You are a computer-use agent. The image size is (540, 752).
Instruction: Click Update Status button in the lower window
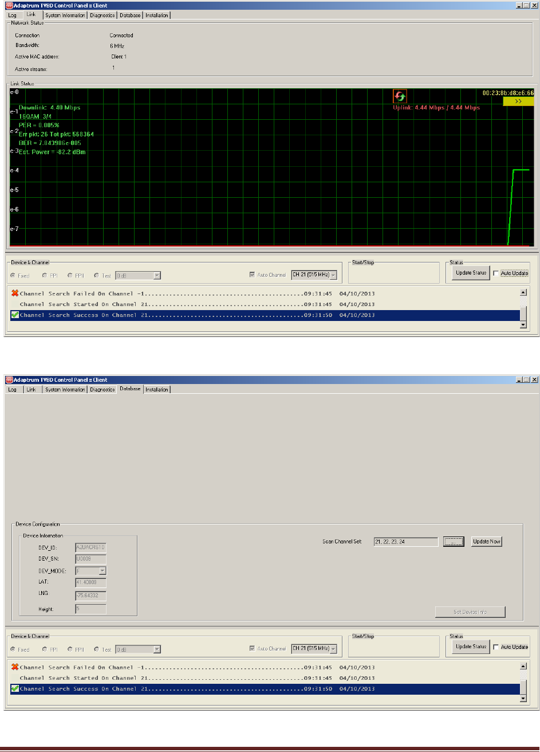click(471, 647)
